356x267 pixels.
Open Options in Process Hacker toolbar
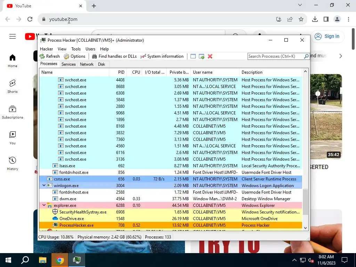point(74,56)
